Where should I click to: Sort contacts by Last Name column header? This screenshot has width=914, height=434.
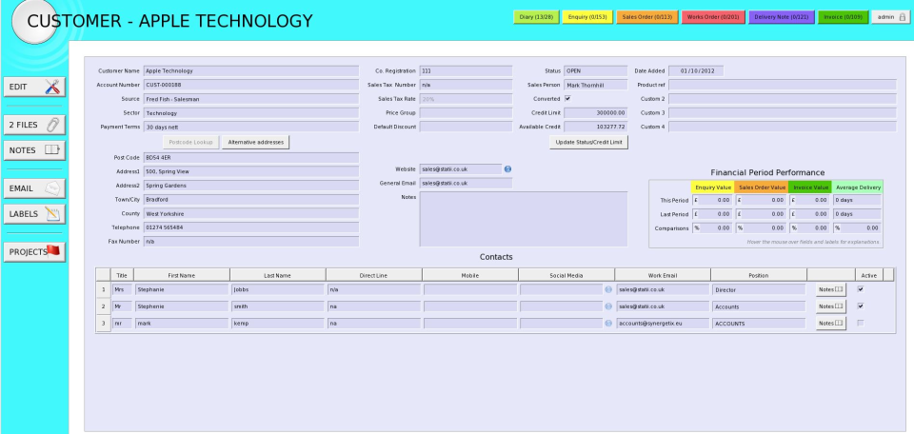tap(278, 275)
